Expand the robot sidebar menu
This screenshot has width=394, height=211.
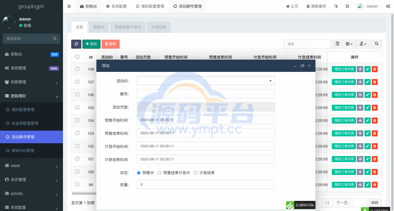(x=31, y=166)
